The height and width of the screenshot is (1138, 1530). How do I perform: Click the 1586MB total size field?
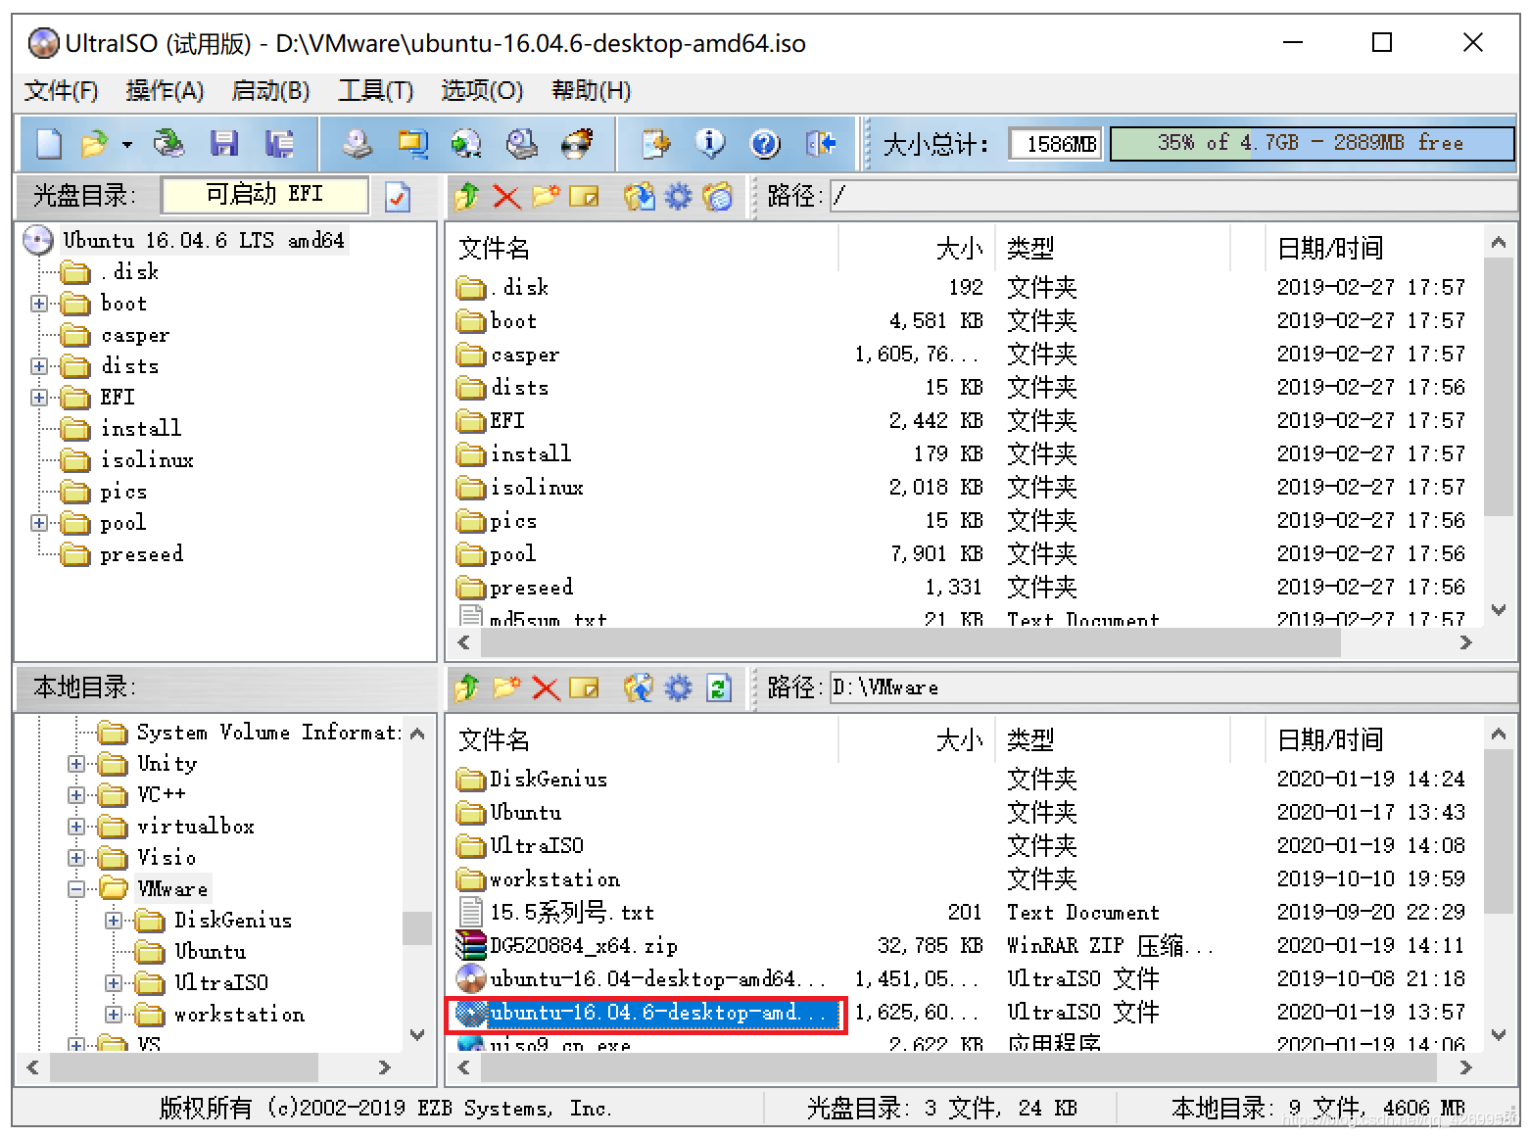pyautogui.click(x=1055, y=144)
